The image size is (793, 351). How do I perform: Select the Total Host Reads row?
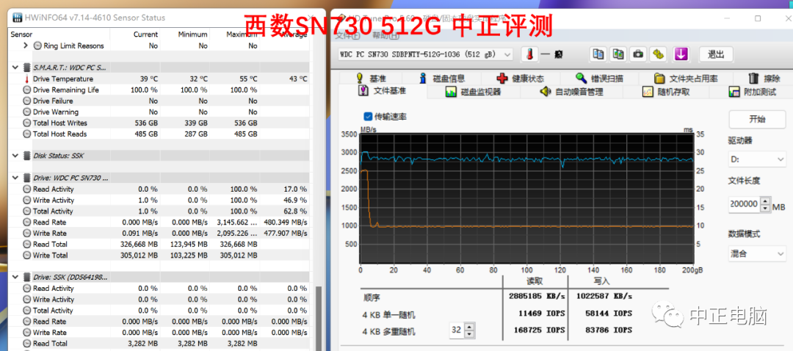coord(159,134)
